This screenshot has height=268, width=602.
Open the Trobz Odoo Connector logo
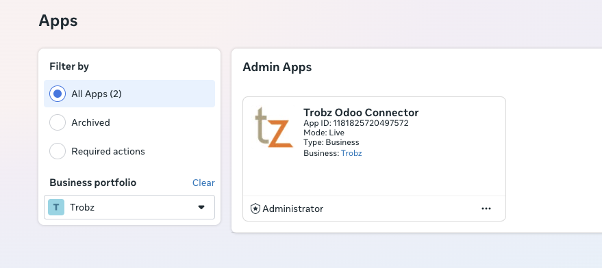click(x=274, y=127)
